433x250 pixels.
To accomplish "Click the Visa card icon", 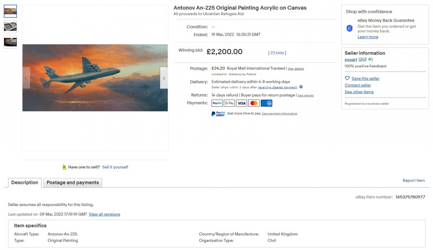I will click(x=242, y=103).
